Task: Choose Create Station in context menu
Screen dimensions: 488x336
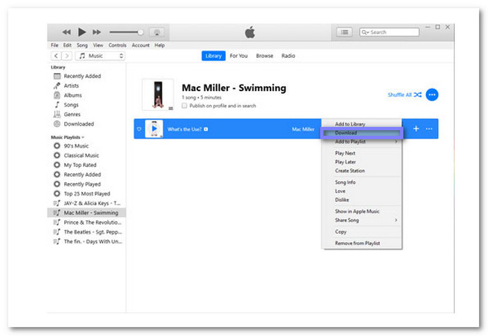Action: [362, 171]
